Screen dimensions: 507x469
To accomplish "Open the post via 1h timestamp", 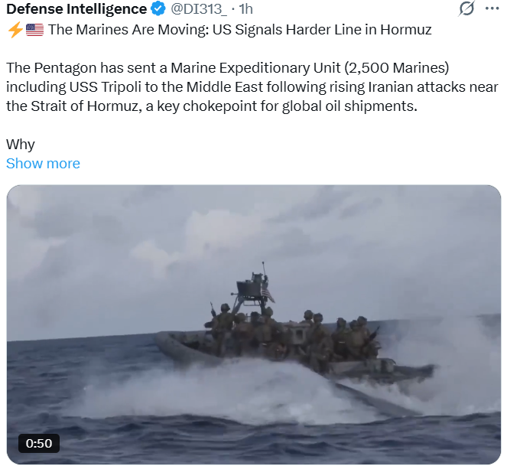I will pos(245,8).
